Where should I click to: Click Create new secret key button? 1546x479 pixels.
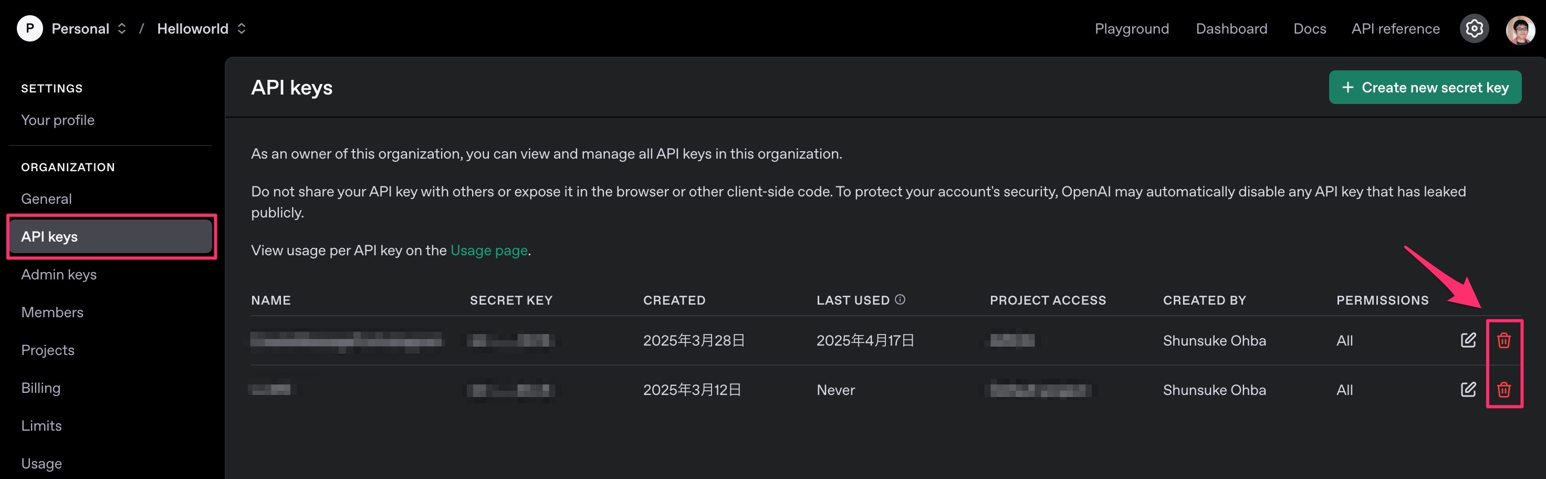click(1425, 87)
